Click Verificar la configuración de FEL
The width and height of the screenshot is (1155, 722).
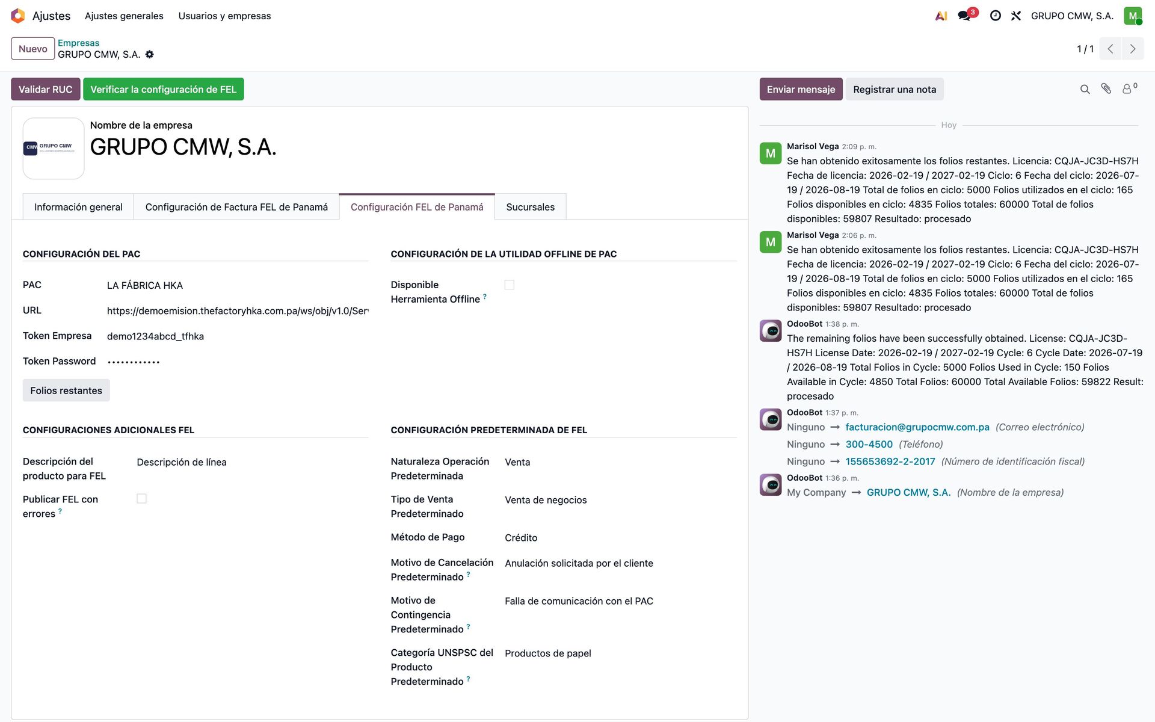[x=164, y=89]
